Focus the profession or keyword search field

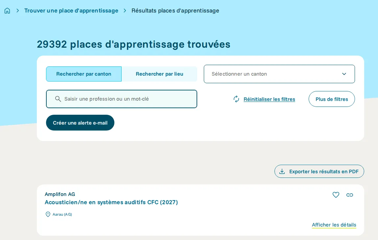pos(122,99)
